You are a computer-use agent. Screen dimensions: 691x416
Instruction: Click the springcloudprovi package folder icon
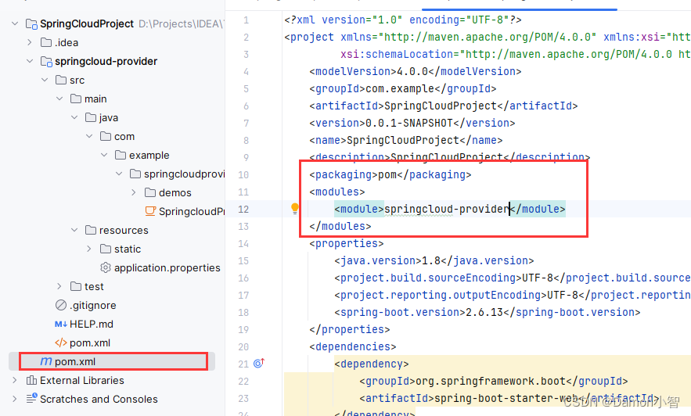coord(135,174)
